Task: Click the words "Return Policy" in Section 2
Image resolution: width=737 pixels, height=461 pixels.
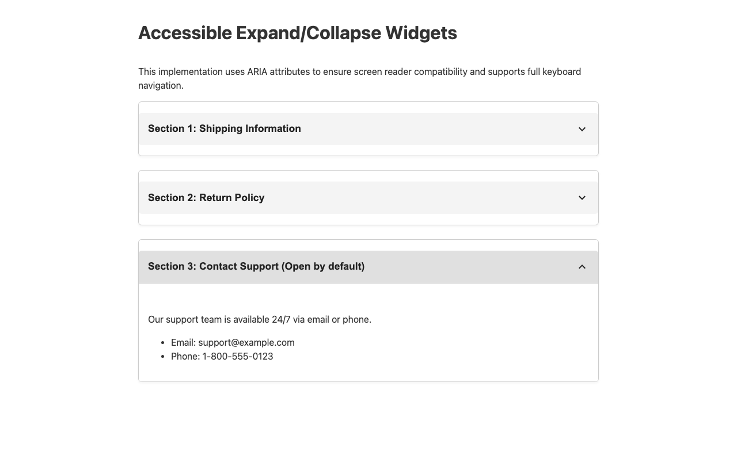Action: [231, 198]
